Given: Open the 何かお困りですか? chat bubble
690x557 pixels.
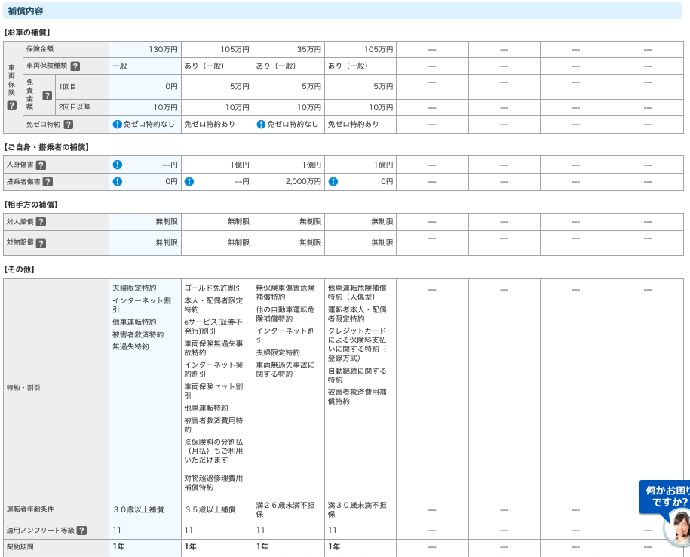Looking at the screenshot, I should coord(665,496).
